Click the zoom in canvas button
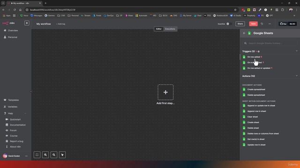 tap(45, 155)
